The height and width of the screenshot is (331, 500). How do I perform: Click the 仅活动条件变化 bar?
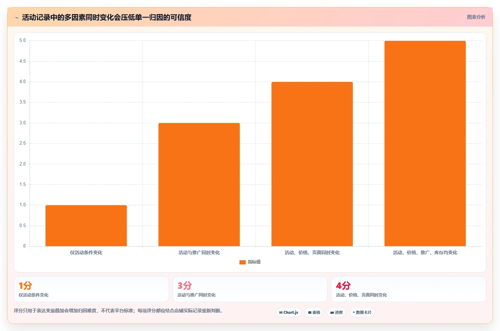pos(86,226)
